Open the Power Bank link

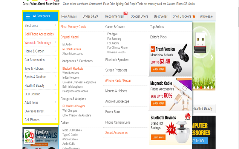(113, 112)
